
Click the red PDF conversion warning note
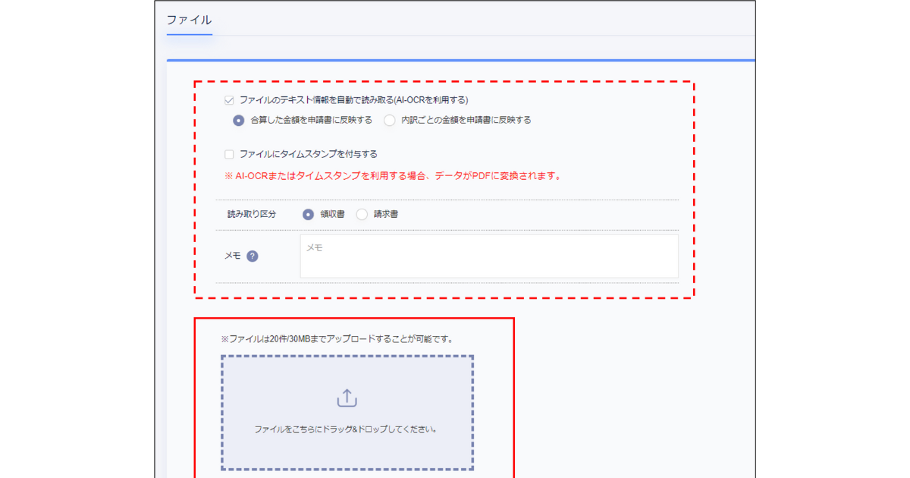[393, 176]
